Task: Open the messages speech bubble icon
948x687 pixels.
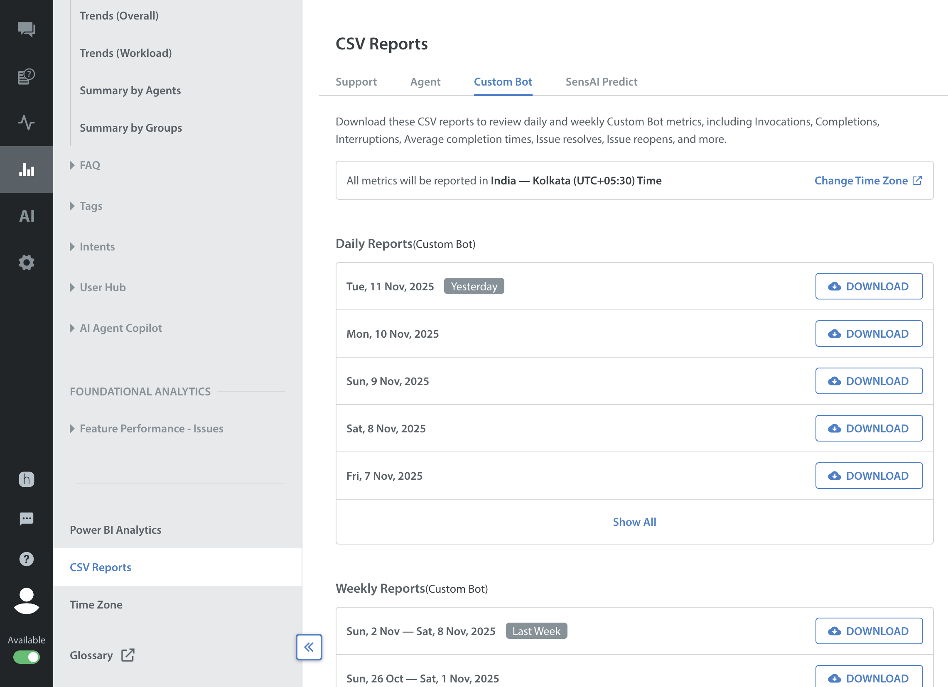Action: point(26,519)
